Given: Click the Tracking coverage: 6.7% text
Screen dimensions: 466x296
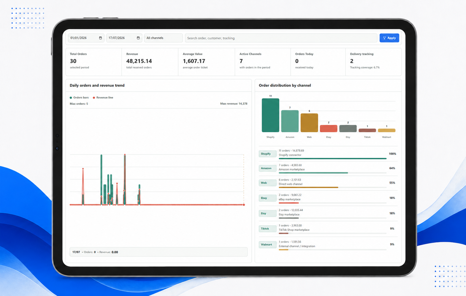Looking at the screenshot, I should click(365, 67).
